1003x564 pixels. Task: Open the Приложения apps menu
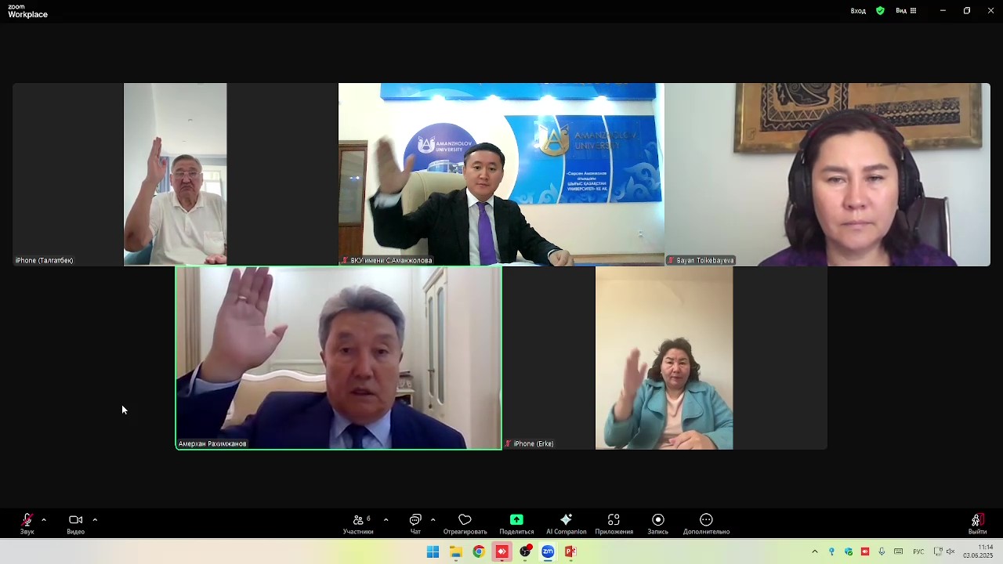coord(614,522)
